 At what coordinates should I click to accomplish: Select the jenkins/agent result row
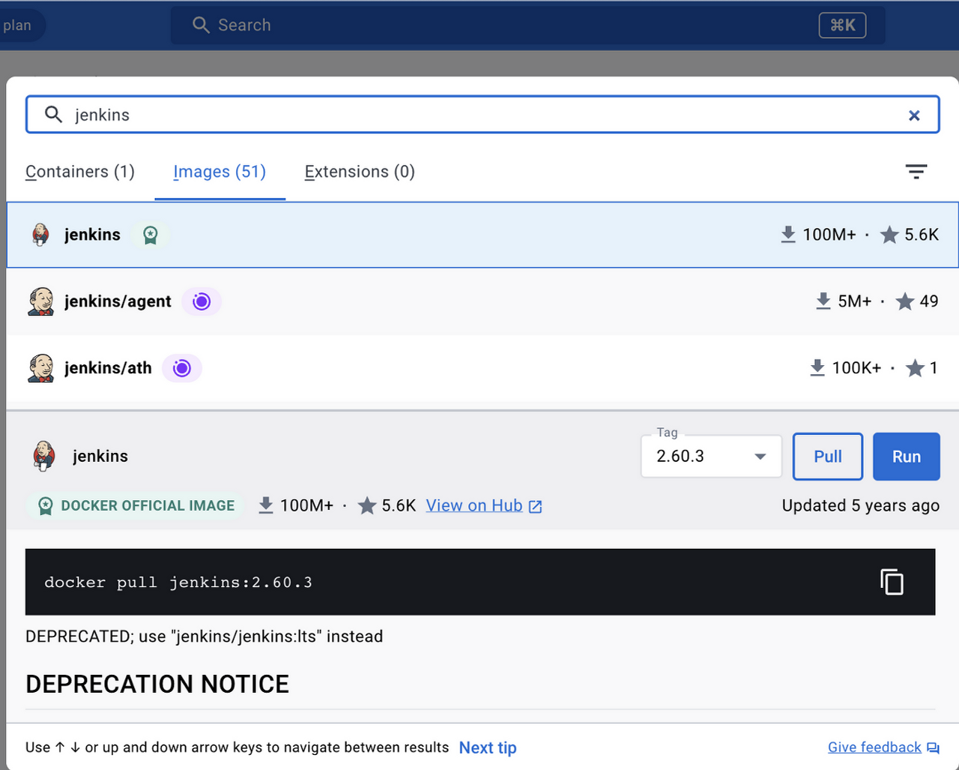click(482, 301)
